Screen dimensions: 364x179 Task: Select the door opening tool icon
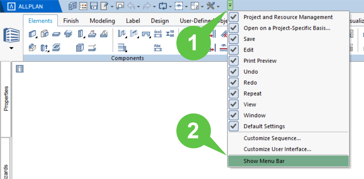coord(122,34)
